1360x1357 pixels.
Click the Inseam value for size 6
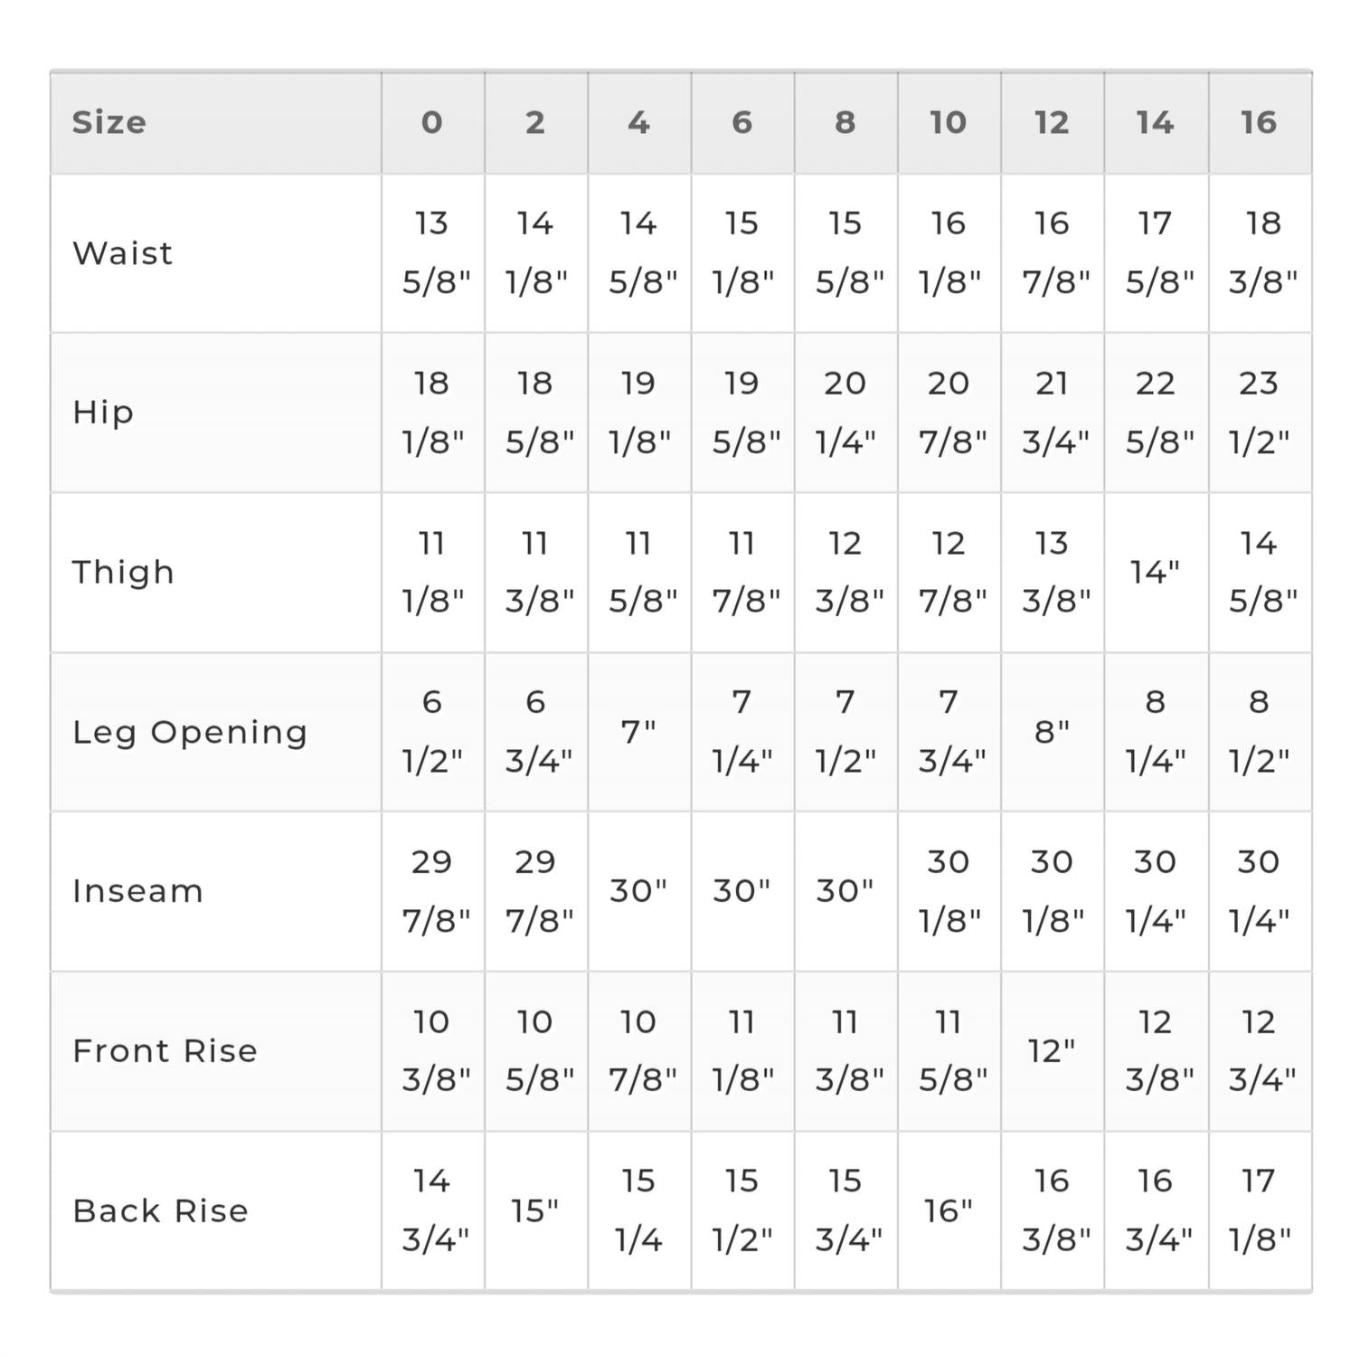click(x=741, y=891)
